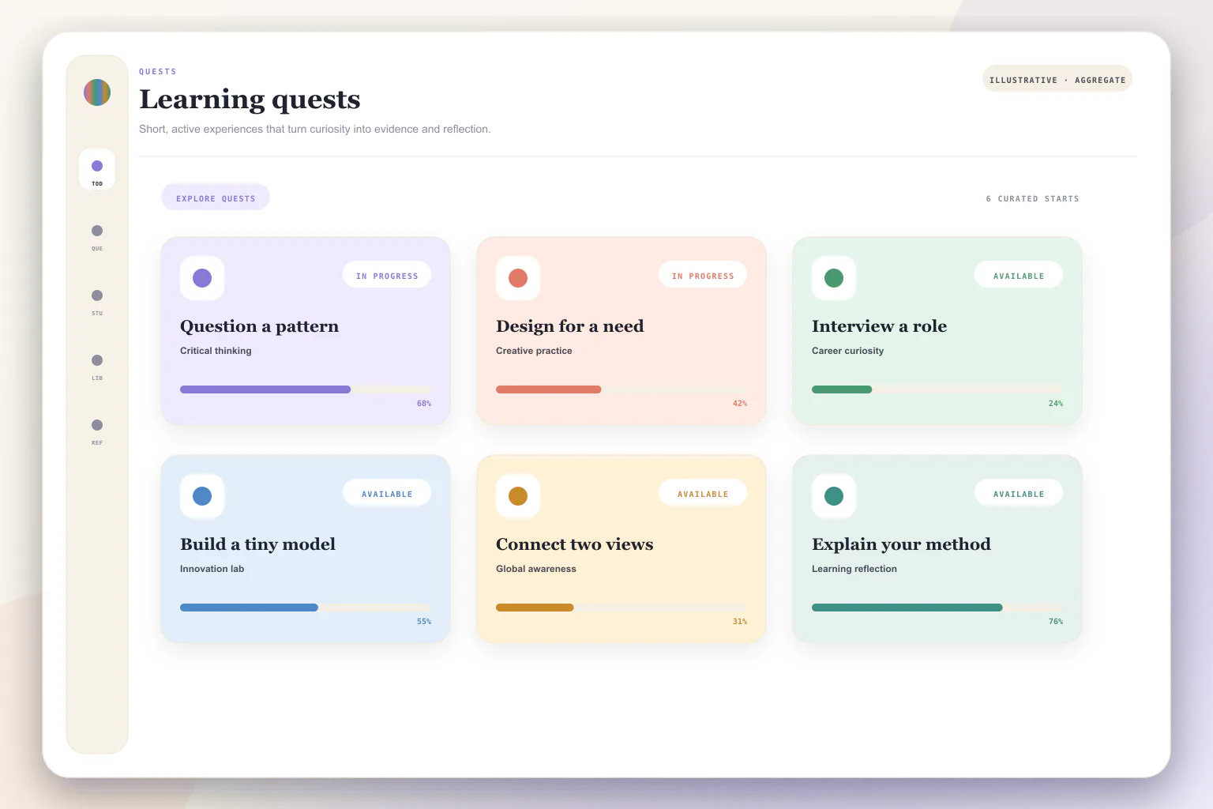Screen dimensions: 1213x809
Task: Click the Learning reflection label
Action: [x=854, y=569]
